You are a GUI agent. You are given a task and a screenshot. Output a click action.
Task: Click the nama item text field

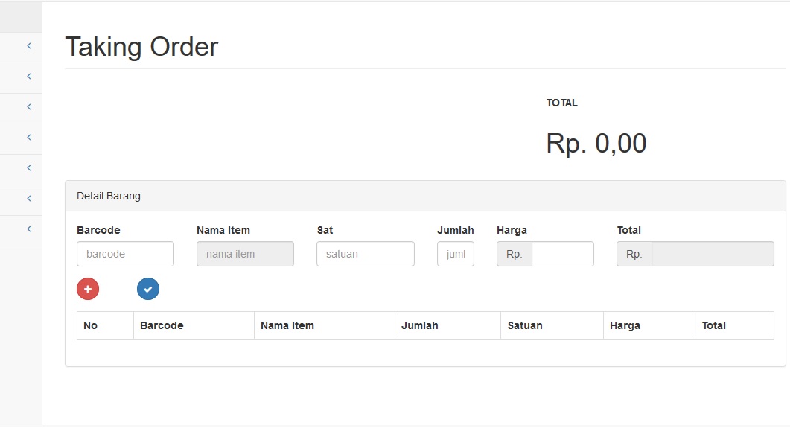coord(245,254)
